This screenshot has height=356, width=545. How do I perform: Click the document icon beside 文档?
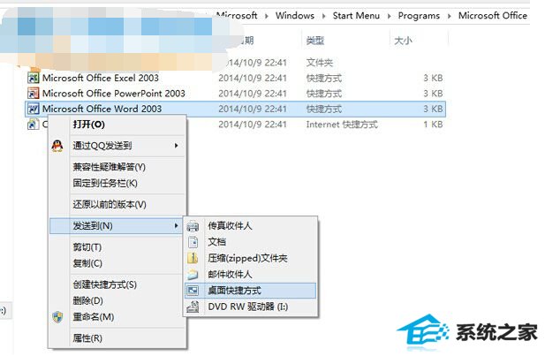click(193, 242)
